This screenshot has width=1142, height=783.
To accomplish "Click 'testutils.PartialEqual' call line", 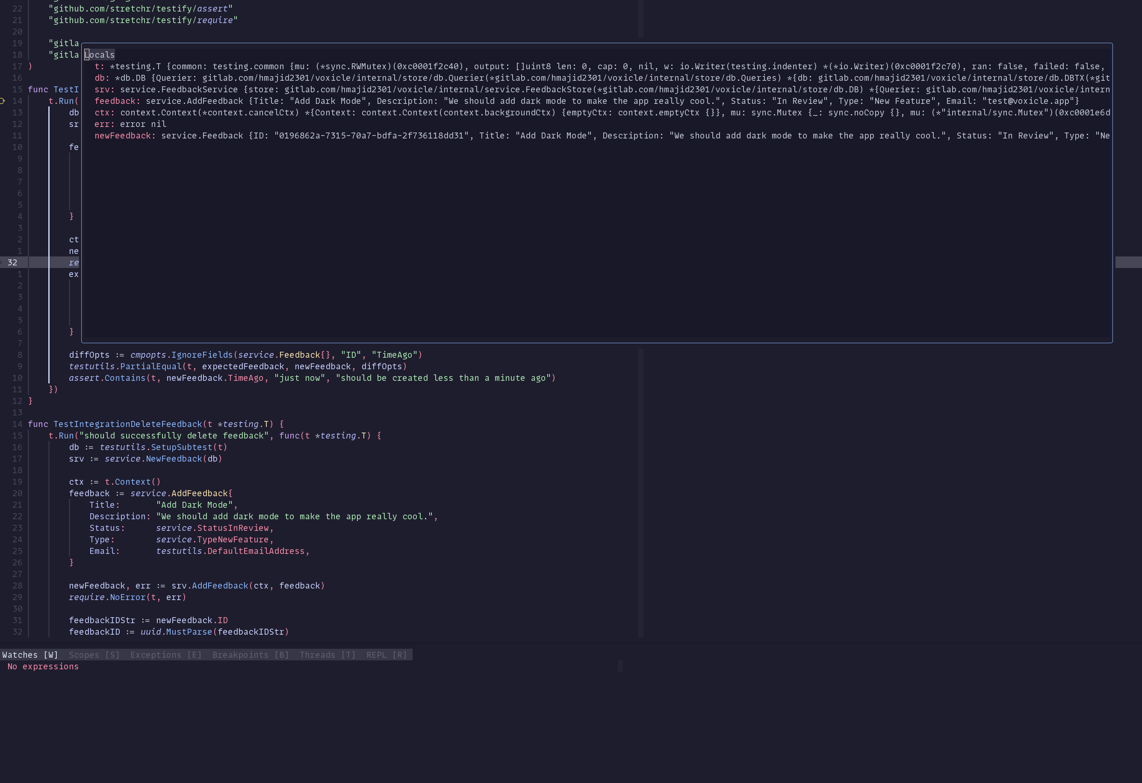I will coord(238,366).
